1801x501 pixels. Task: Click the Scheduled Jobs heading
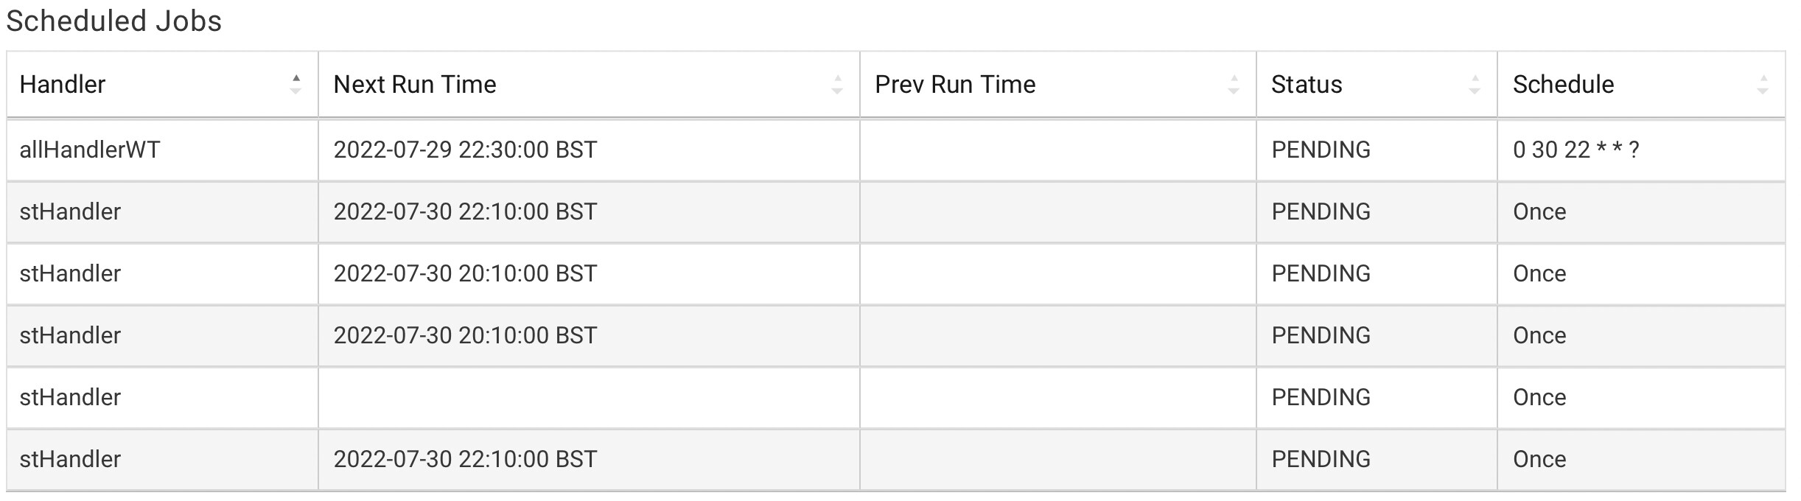(113, 21)
